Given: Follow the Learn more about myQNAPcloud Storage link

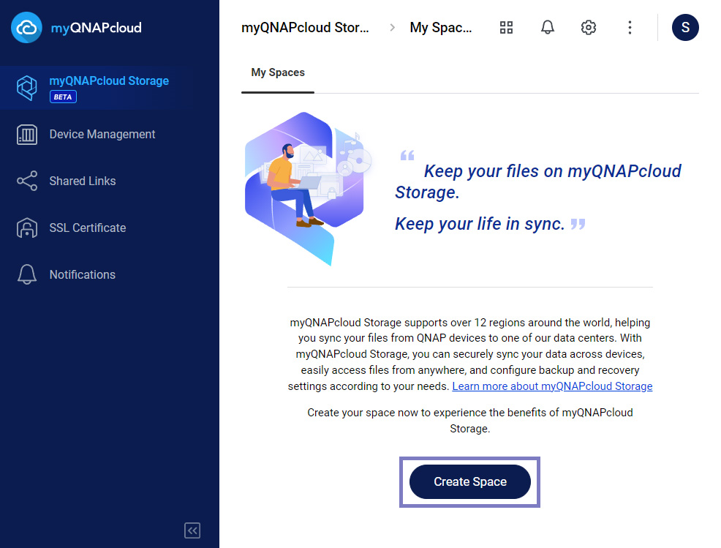Looking at the screenshot, I should [552, 386].
